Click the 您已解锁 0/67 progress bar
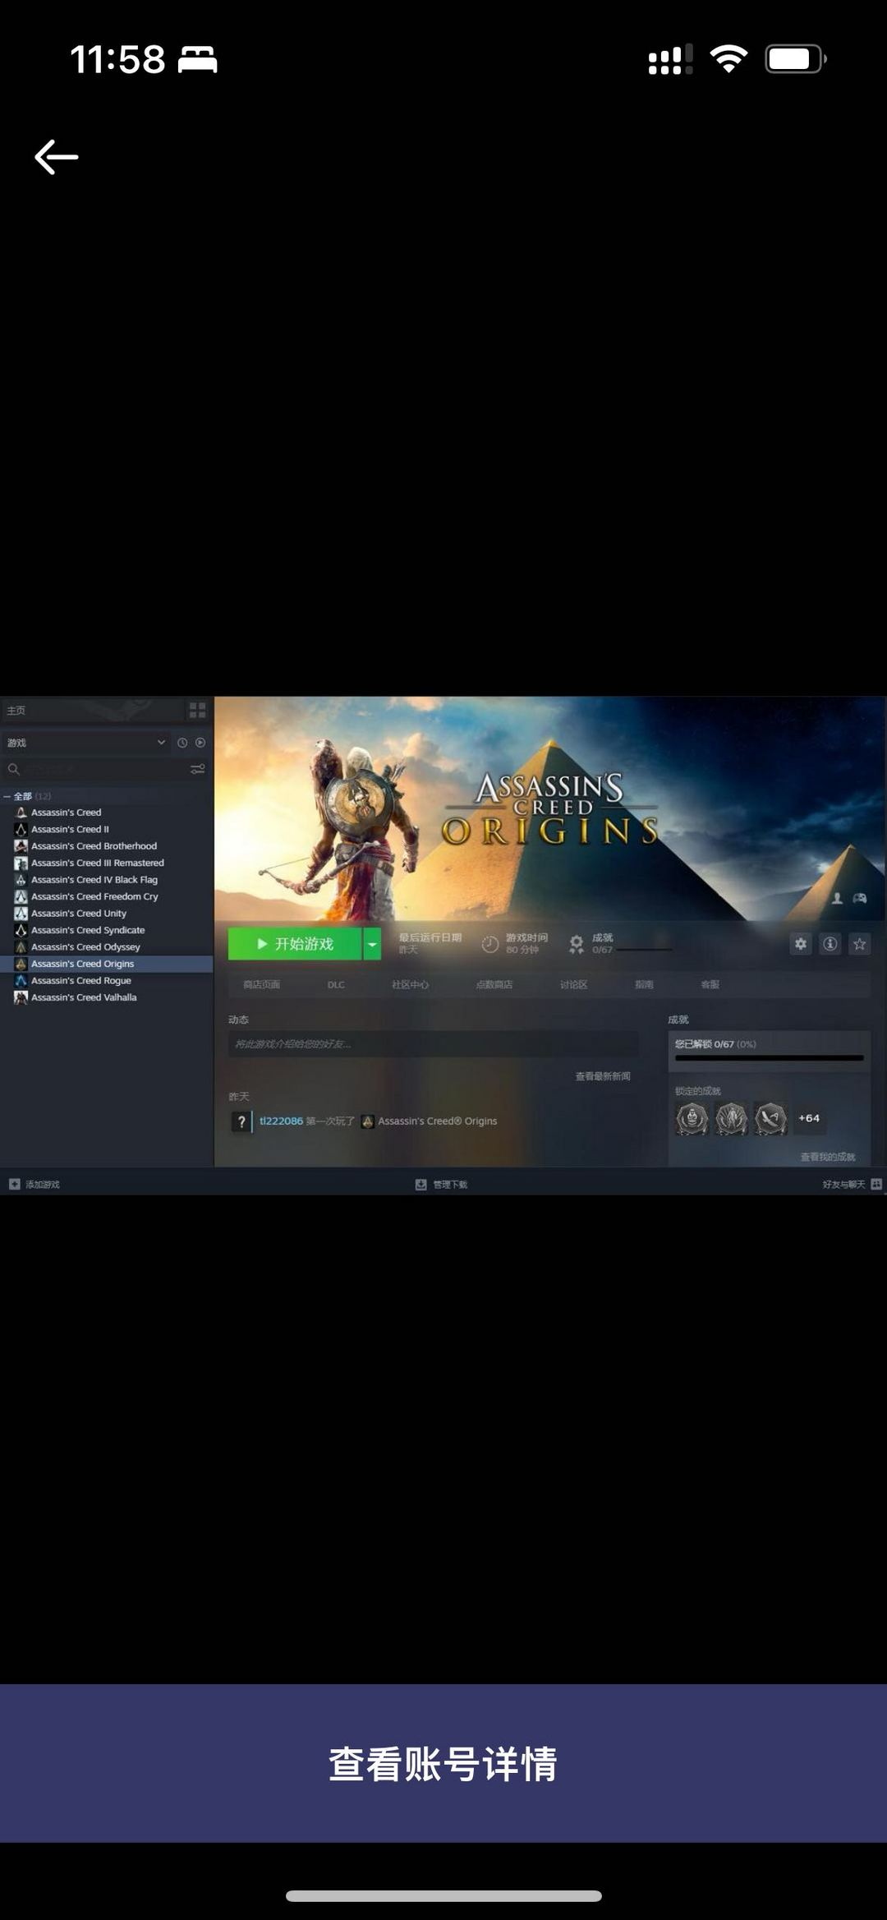 coord(769,1058)
